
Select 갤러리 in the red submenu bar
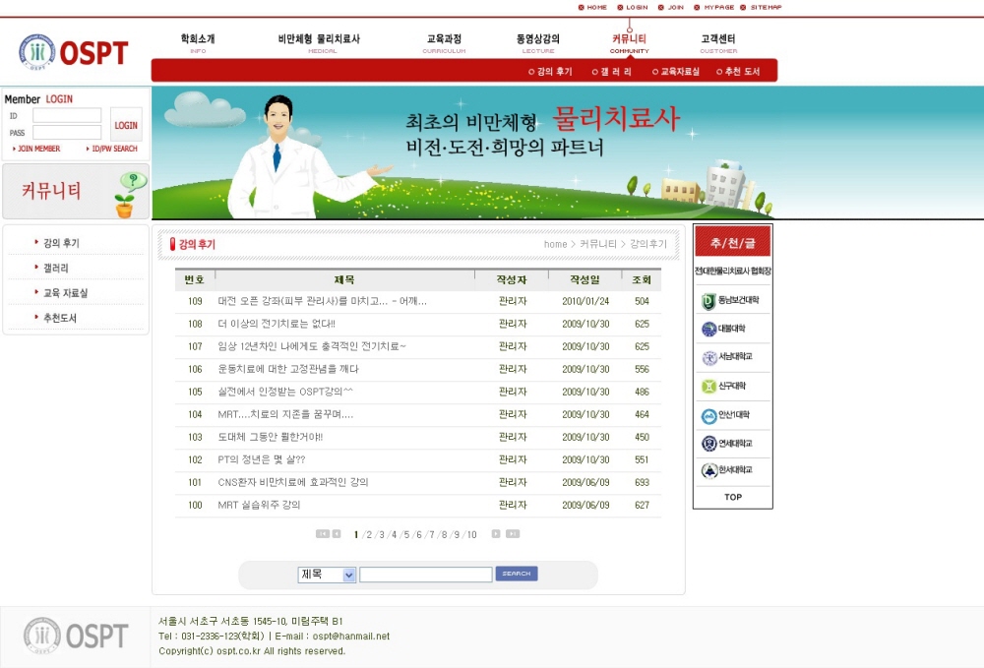pyautogui.click(x=615, y=72)
